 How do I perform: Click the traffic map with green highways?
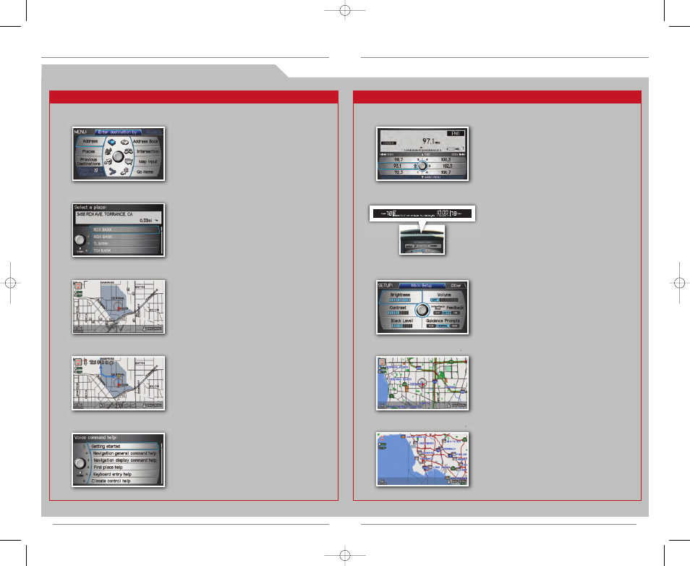tap(422, 383)
